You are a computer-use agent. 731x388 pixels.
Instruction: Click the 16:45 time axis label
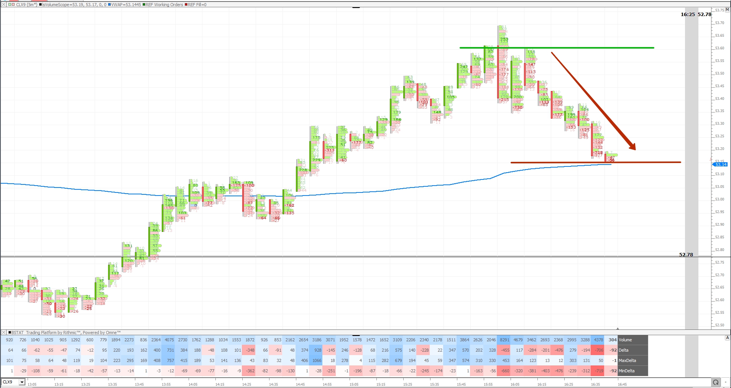click(622, 385)
